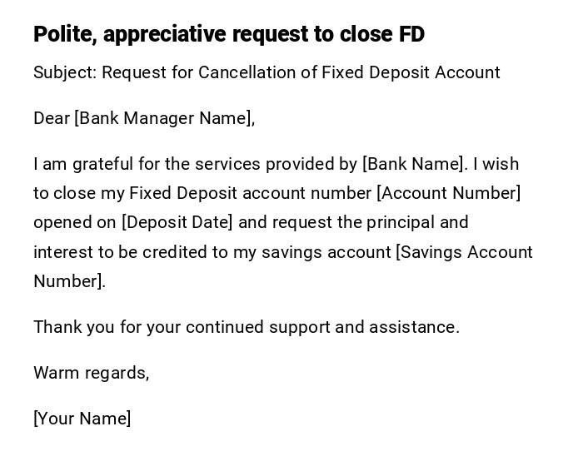Click the [Deposit Date] placeholder
Screen dimensions: 583x471
177,222
